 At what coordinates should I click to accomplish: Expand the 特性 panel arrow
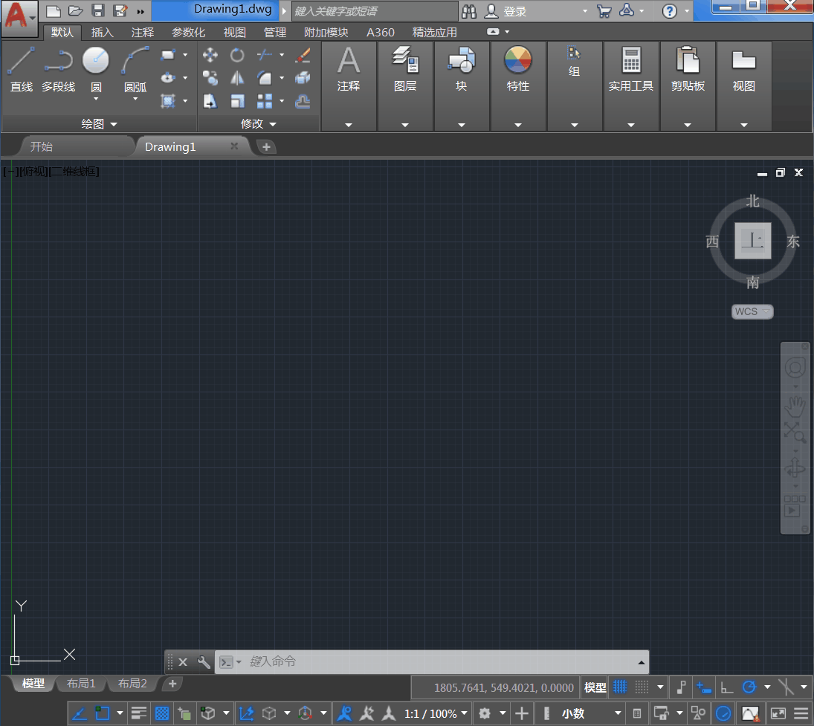517,125
